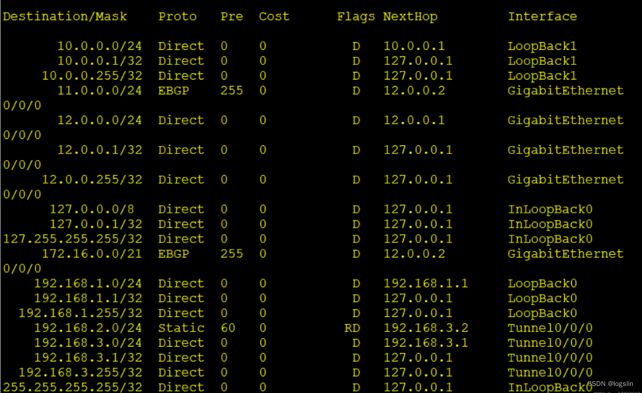This screenshot has height=393, width=642.
Task: Select destination 10.0.0.1/32
Action: [99, 61]
